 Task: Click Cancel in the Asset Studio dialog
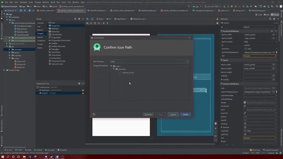point(173,114)
